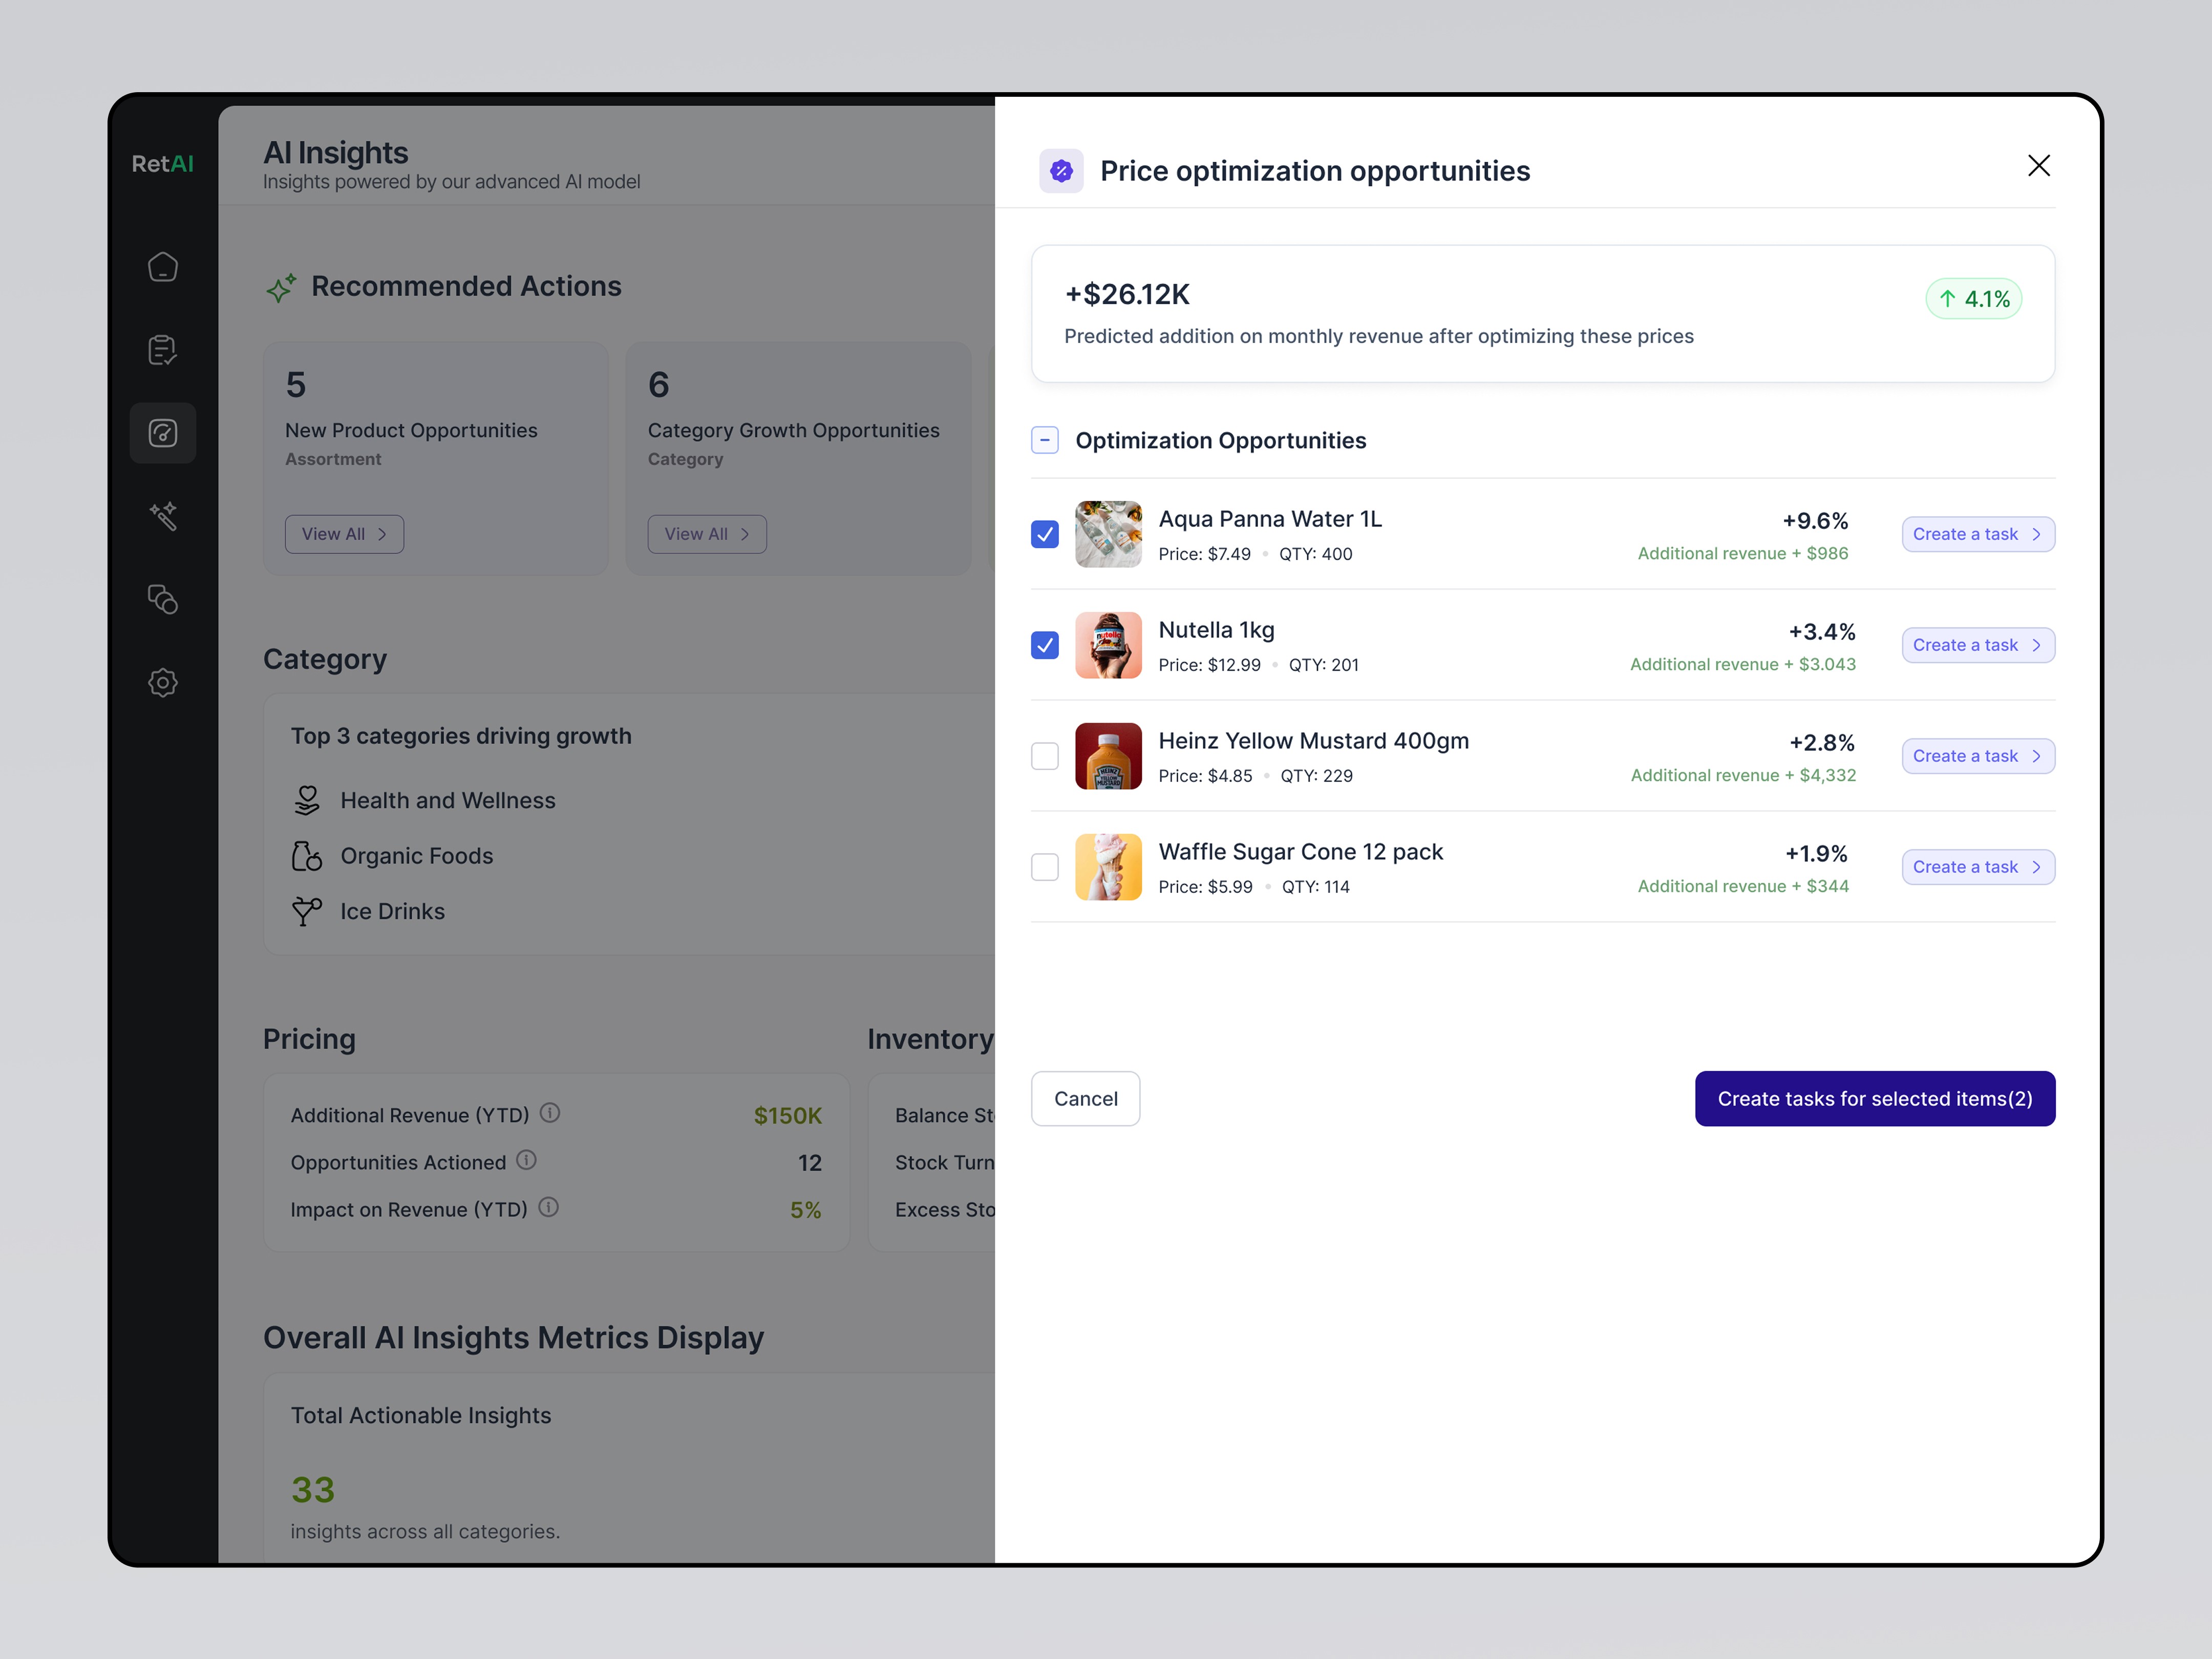Check the Heinz Yellow Mustard 400gm checkbox
2212x1659 pixels.
point(1044,756)
